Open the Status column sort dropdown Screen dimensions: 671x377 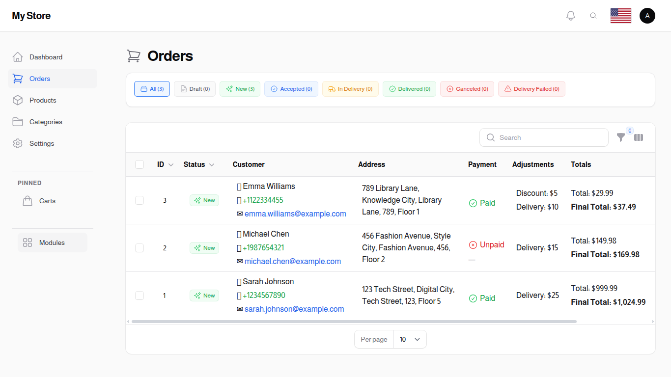click(x=212, y=164)
